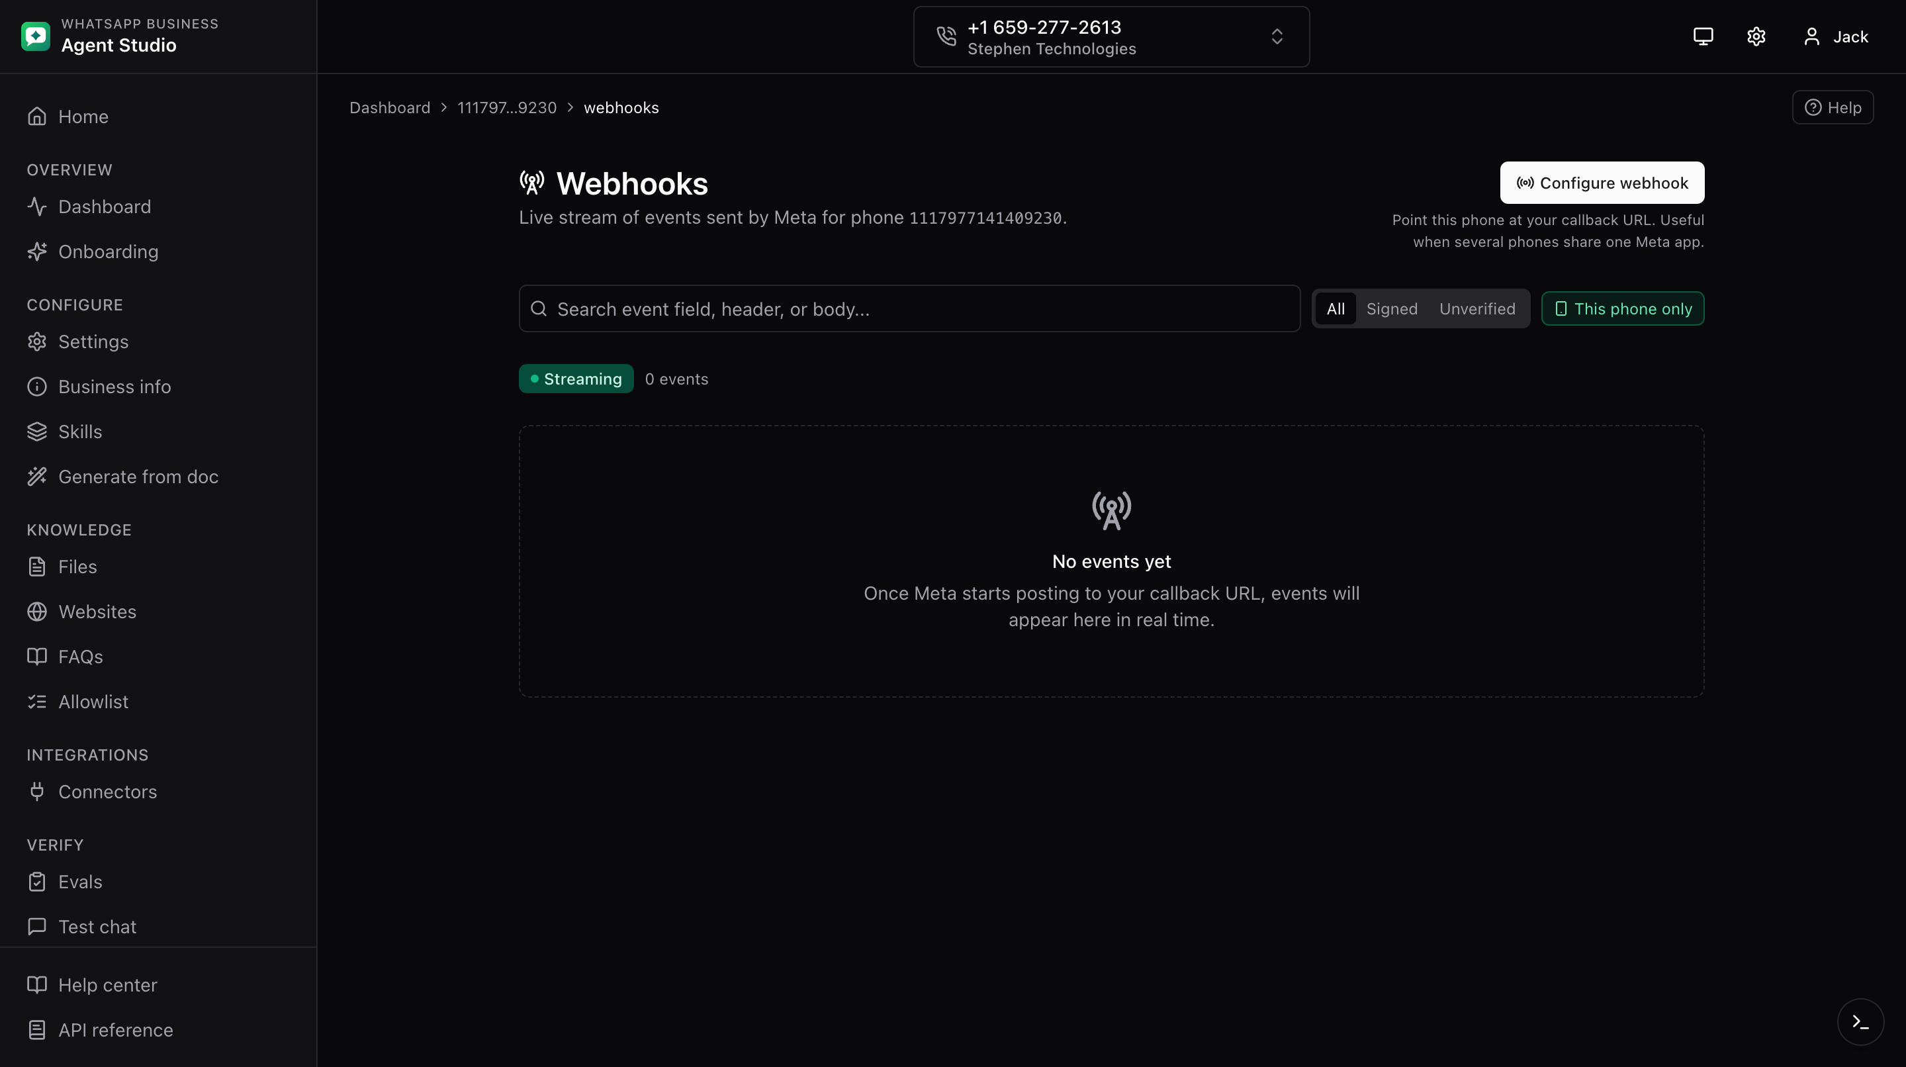
Task: Click the Settings gear icon in sidebar
Action: click(37, 342)
